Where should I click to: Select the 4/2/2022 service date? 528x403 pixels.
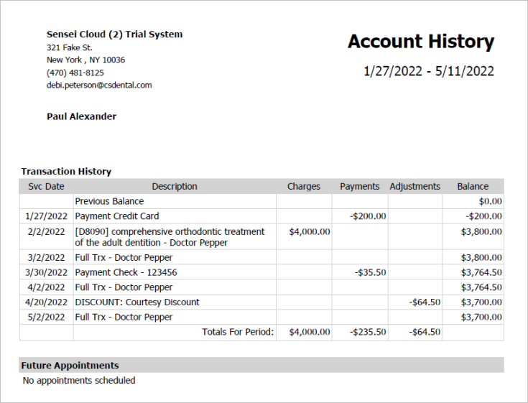[46, 287]
